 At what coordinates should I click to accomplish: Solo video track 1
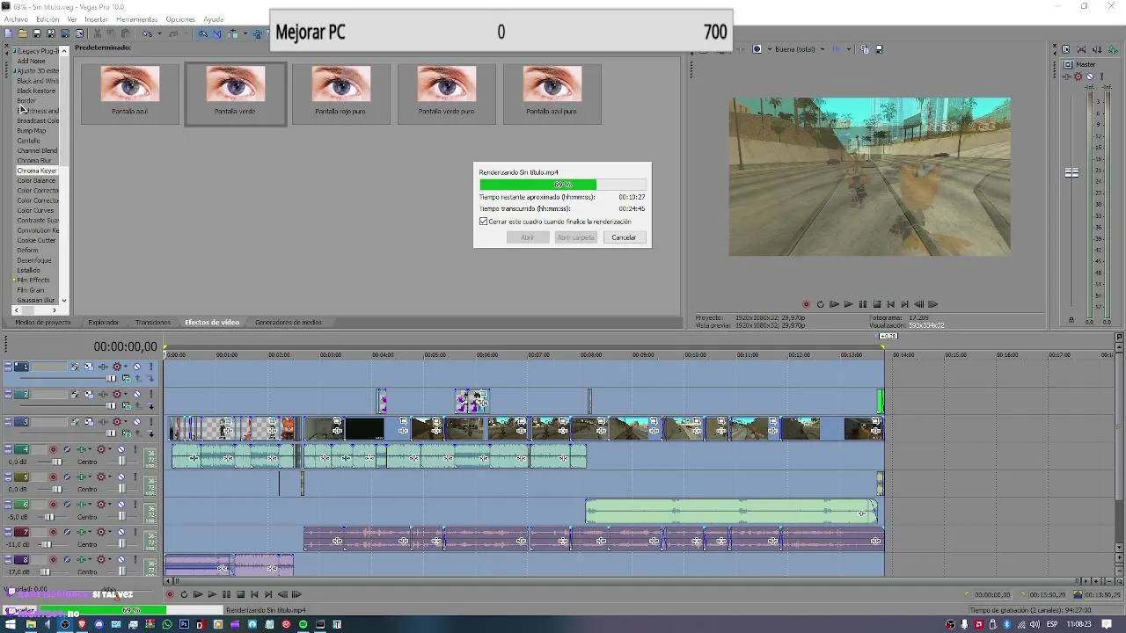click(x=151, y=367)
